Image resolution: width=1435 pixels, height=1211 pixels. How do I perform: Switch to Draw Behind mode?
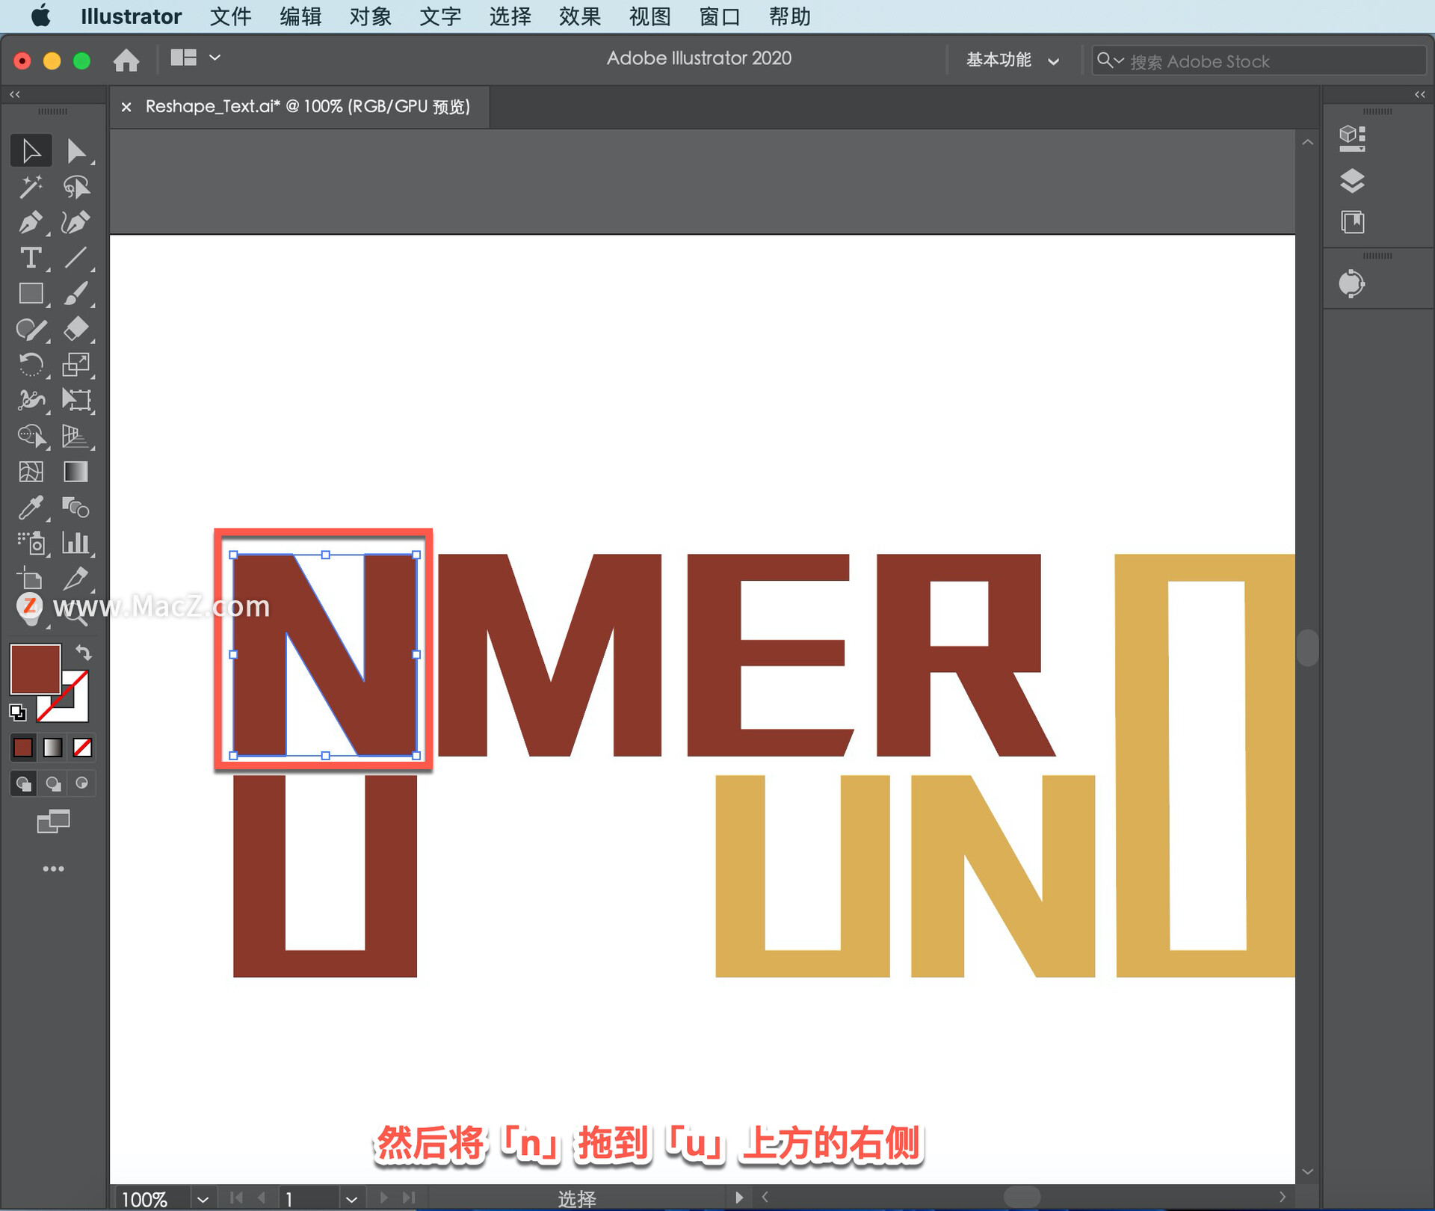[53, 783]
